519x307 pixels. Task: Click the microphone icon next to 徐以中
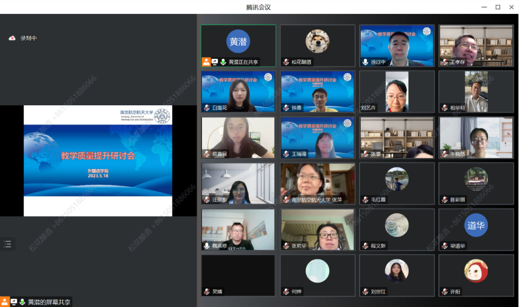tap(365, 62)
